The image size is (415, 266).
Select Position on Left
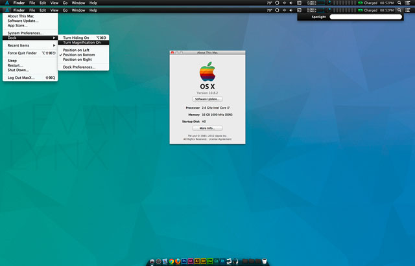tap(84, 50)
